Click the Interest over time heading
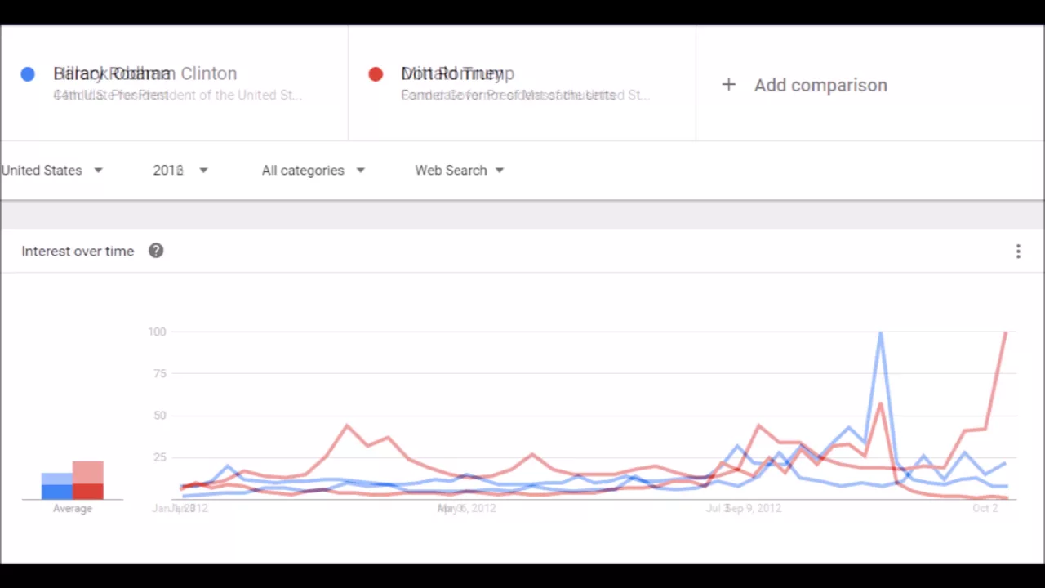Image resolution: width=1045 pixels, height=588 pixels. [78, 251]
